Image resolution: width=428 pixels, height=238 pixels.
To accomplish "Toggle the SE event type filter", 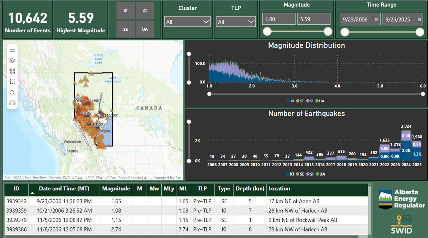I will click(x=125, y=29).
